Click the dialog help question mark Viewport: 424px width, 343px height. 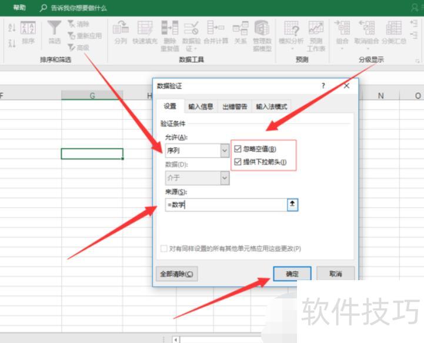323,86
